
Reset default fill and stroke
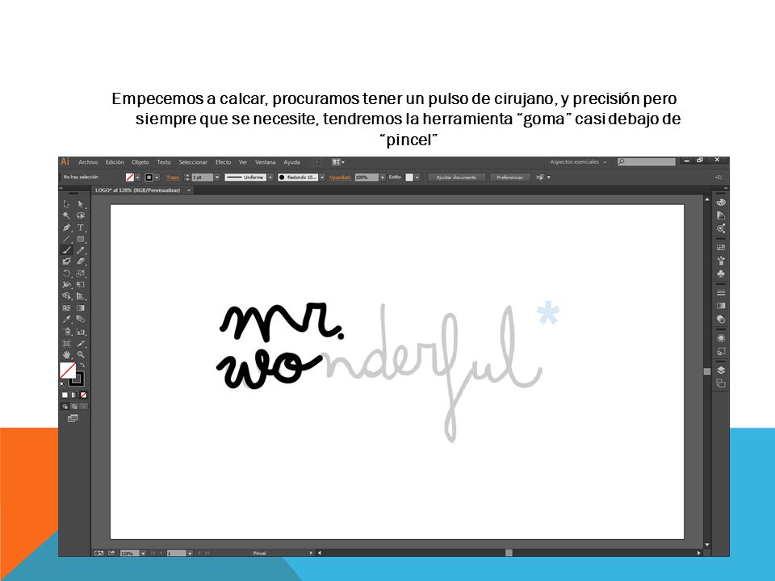63,384
